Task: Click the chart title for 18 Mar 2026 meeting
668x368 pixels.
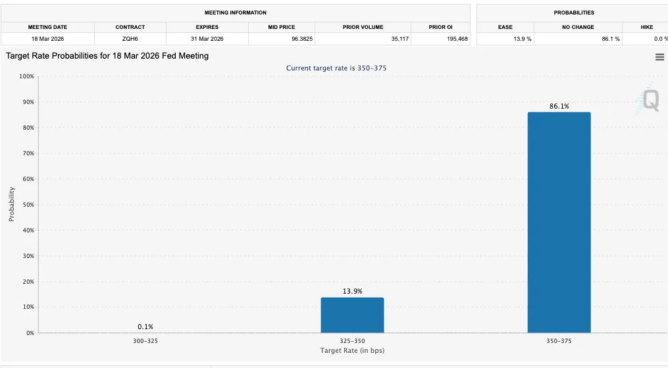Action: (107, 56)
